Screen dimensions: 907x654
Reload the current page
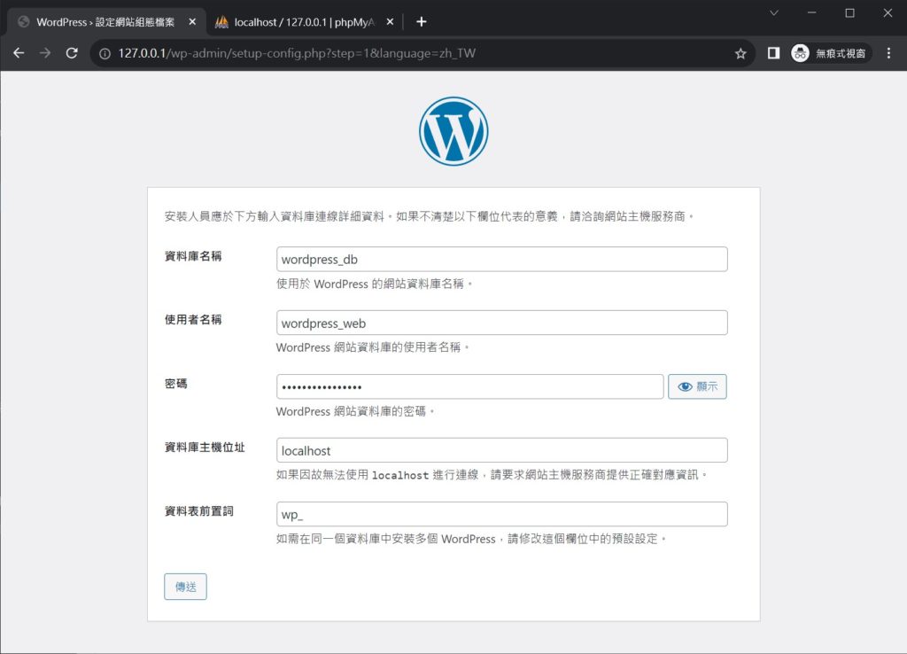pos(72,53)
